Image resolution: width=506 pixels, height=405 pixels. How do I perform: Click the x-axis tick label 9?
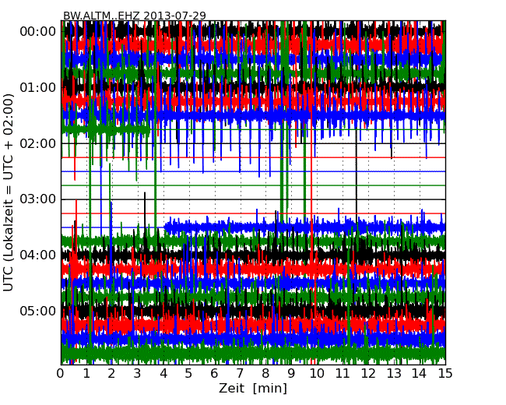tap(291, 373)
